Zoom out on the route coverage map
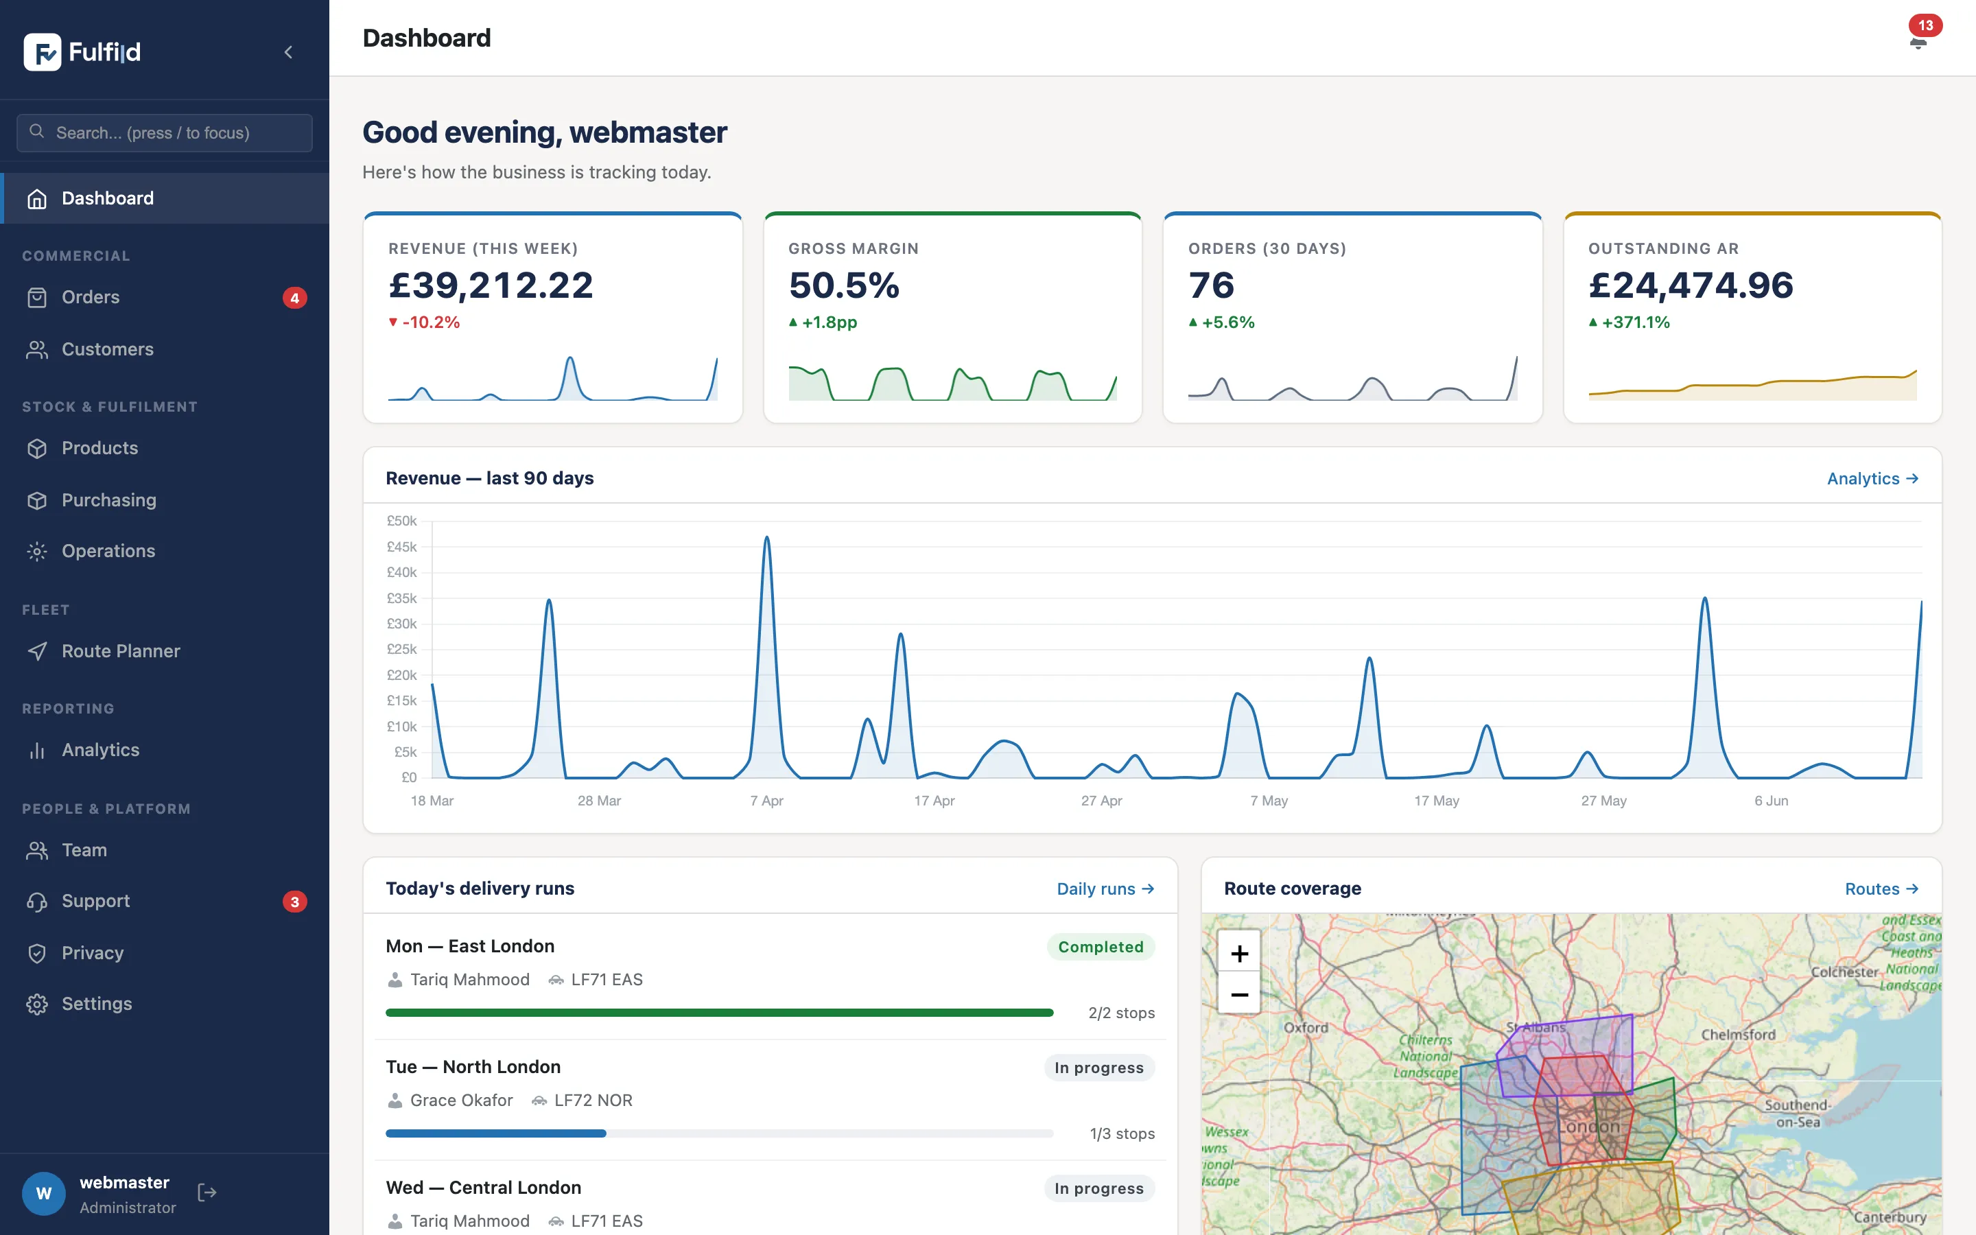Image resolution: width=1976 pixels, height=1235 pixels. click(x=1238, y=994)
